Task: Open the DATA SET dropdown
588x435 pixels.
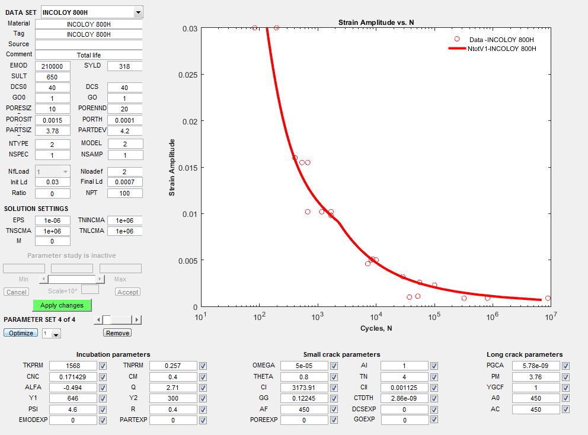Action: [x=138, y=12]
